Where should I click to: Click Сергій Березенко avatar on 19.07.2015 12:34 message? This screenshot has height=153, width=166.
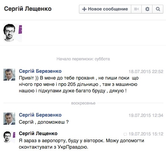9,119
